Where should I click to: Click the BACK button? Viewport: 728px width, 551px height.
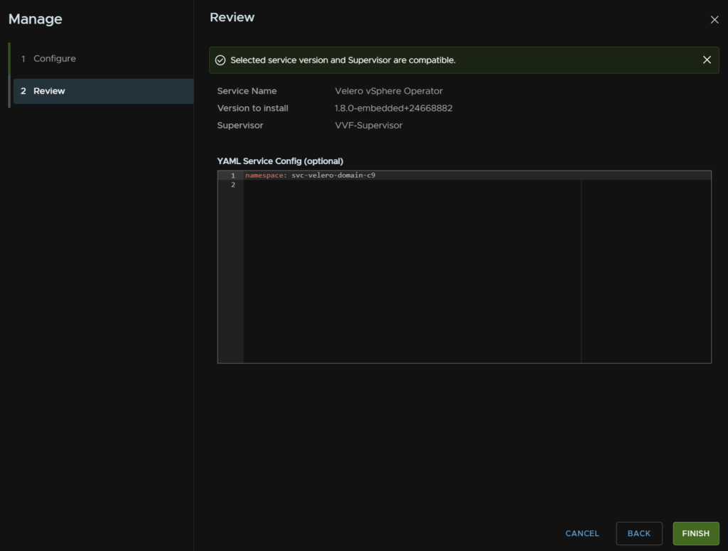(639, 533)
